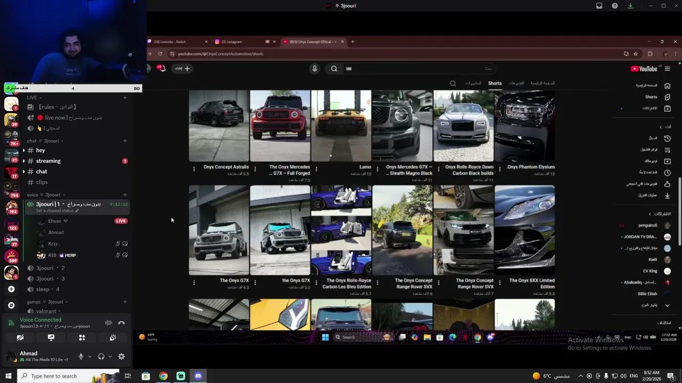Collapse the chat 3joouri category
Image resolution: width=682 pixels, height=383 pixels.
[45, 141]
